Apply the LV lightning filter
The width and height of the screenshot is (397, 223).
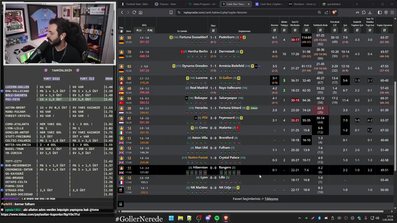click(139, 30)
